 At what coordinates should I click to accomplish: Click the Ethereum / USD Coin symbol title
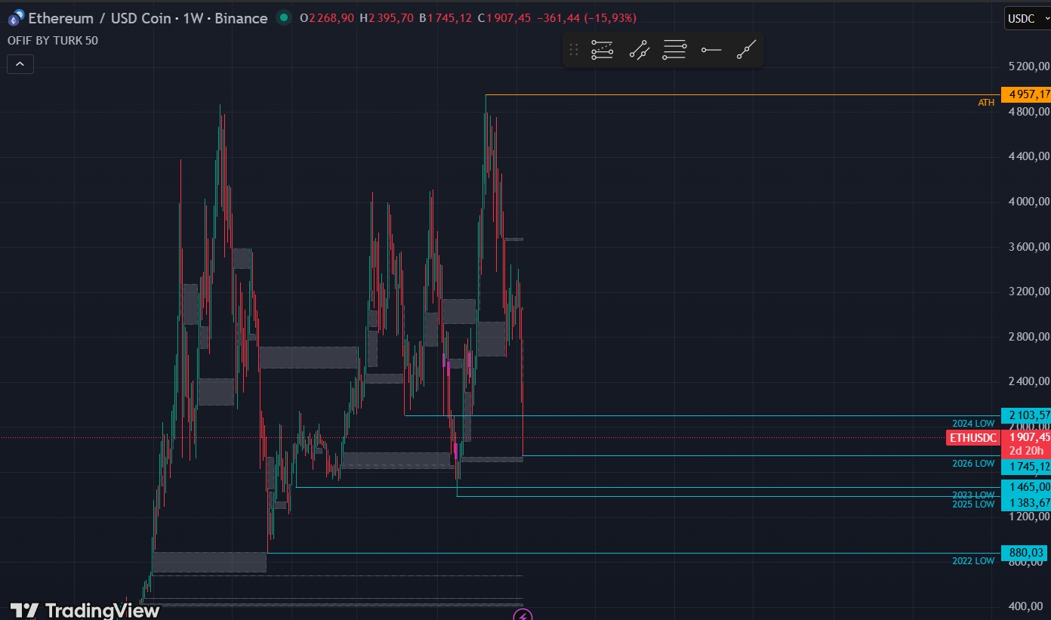click(x=147, y=18)
